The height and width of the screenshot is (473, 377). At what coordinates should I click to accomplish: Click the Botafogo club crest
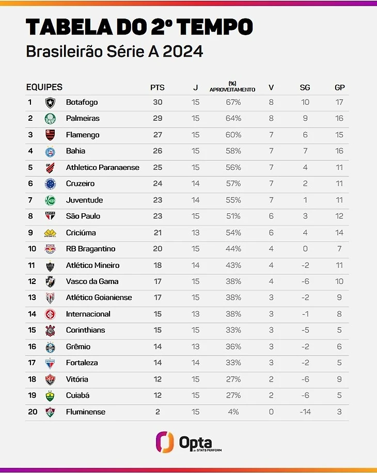click(x=50, y=102)
